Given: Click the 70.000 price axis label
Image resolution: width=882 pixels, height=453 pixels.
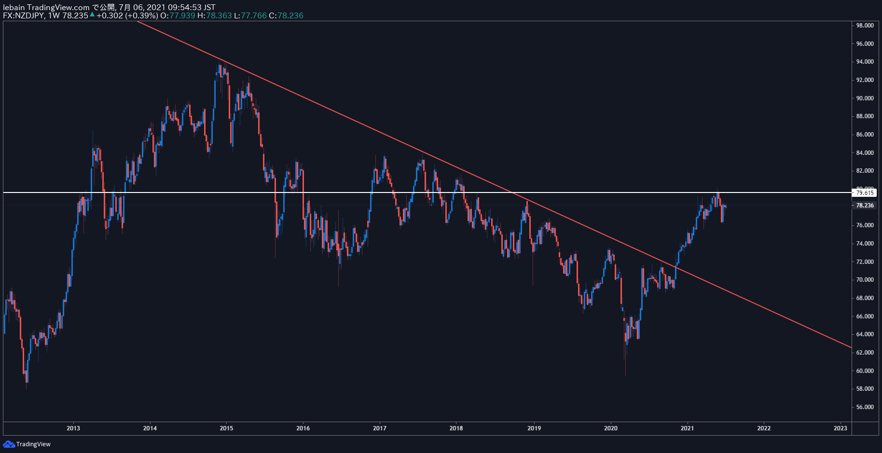Looking at the screenshot, I should [x=865, y=280].
